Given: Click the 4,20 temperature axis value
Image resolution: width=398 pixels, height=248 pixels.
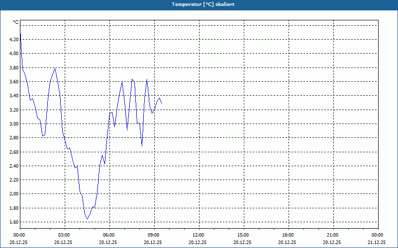Looking at the screenshot, I should pyautogui.click(x=14, y=40).
